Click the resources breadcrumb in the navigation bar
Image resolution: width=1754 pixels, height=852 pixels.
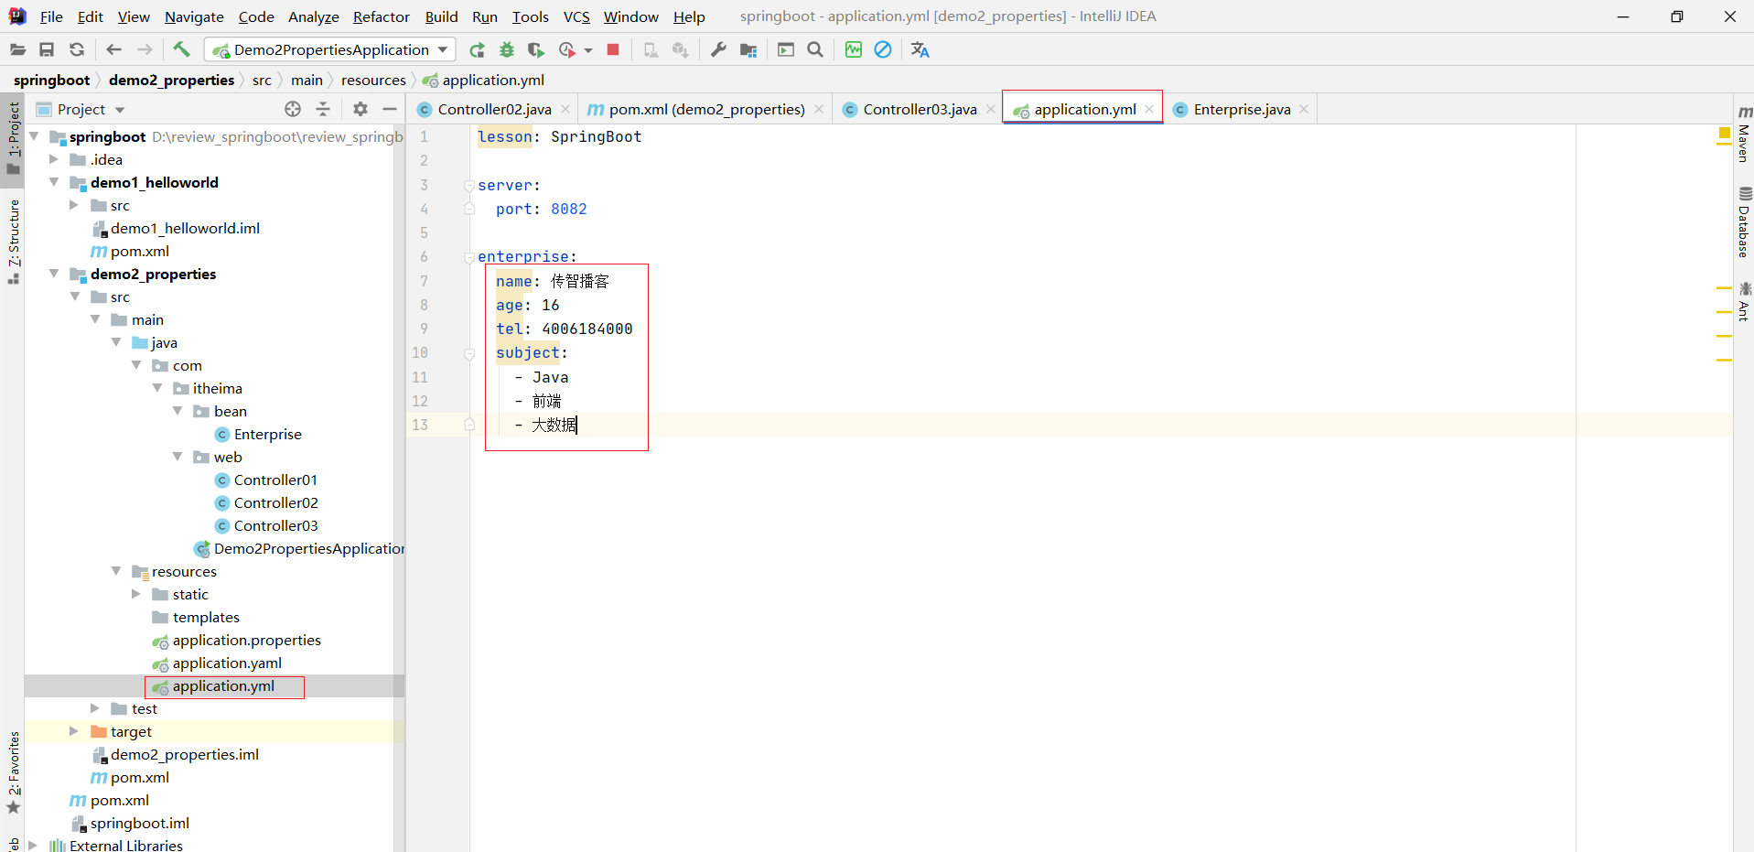point(373,81)
